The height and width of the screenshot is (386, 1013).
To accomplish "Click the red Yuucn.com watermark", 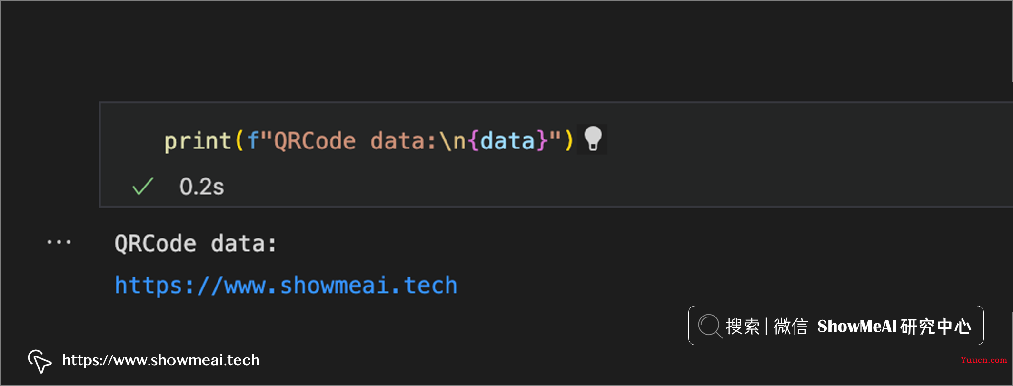I will point(983,360).
